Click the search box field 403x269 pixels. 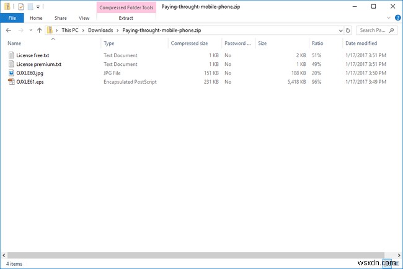pyautogui.click(x=377, y=30)
